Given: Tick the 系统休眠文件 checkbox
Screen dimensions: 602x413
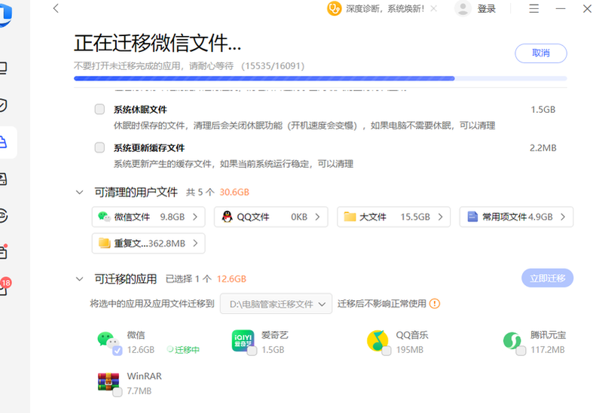Looking at the screenshot, I should tap(99, 109).
